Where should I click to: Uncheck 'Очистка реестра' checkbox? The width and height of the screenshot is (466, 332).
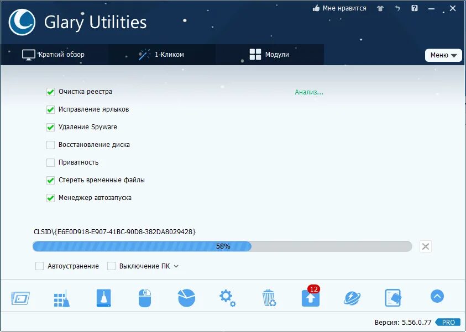[50, 92]
